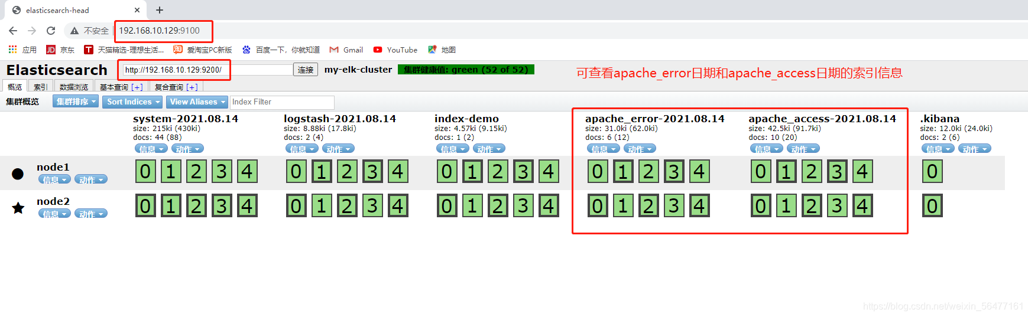This screenshot has height=317, width=1028.
Task: Switch to the 索引 indices tab
Action: tap(40, 87)
